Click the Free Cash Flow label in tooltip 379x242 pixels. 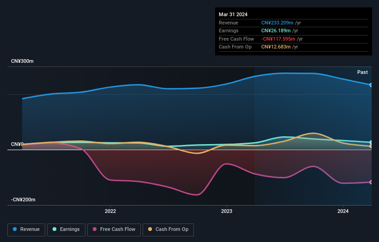coord(236,39)
